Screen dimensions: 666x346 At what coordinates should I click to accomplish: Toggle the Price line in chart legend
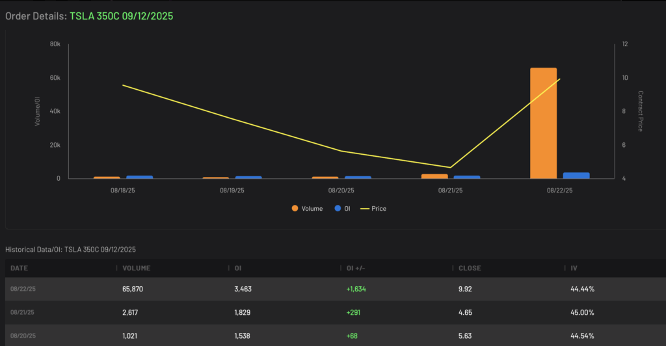tap(373, 209)
